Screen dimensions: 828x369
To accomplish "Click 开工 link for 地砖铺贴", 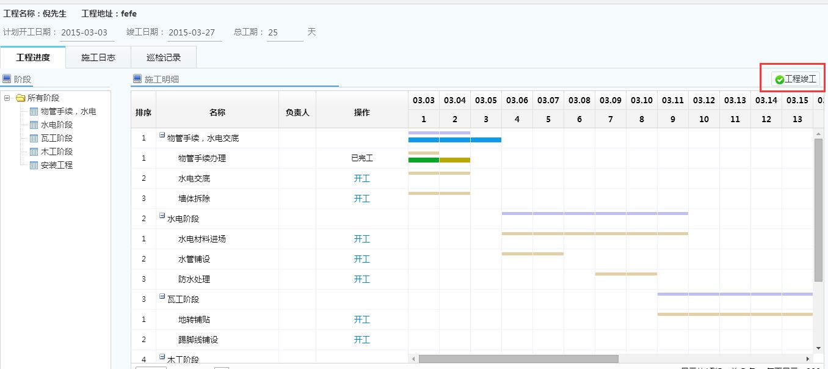I will click(362, 320).
